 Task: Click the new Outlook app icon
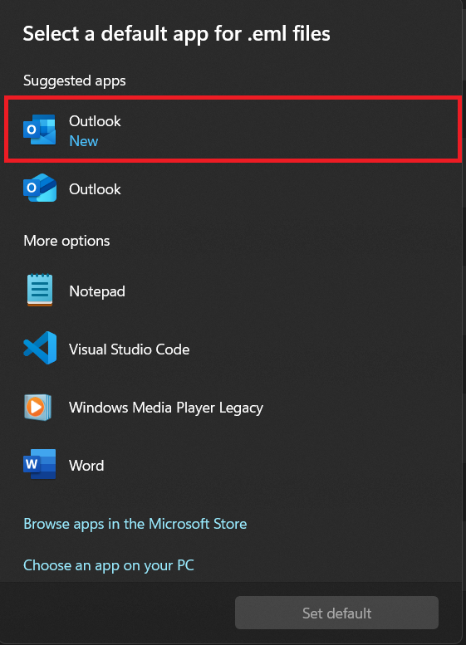point(40,129)
